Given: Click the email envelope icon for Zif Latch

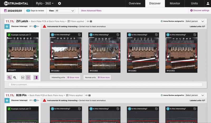Looking at the screenshot, I should pos(91,21).
